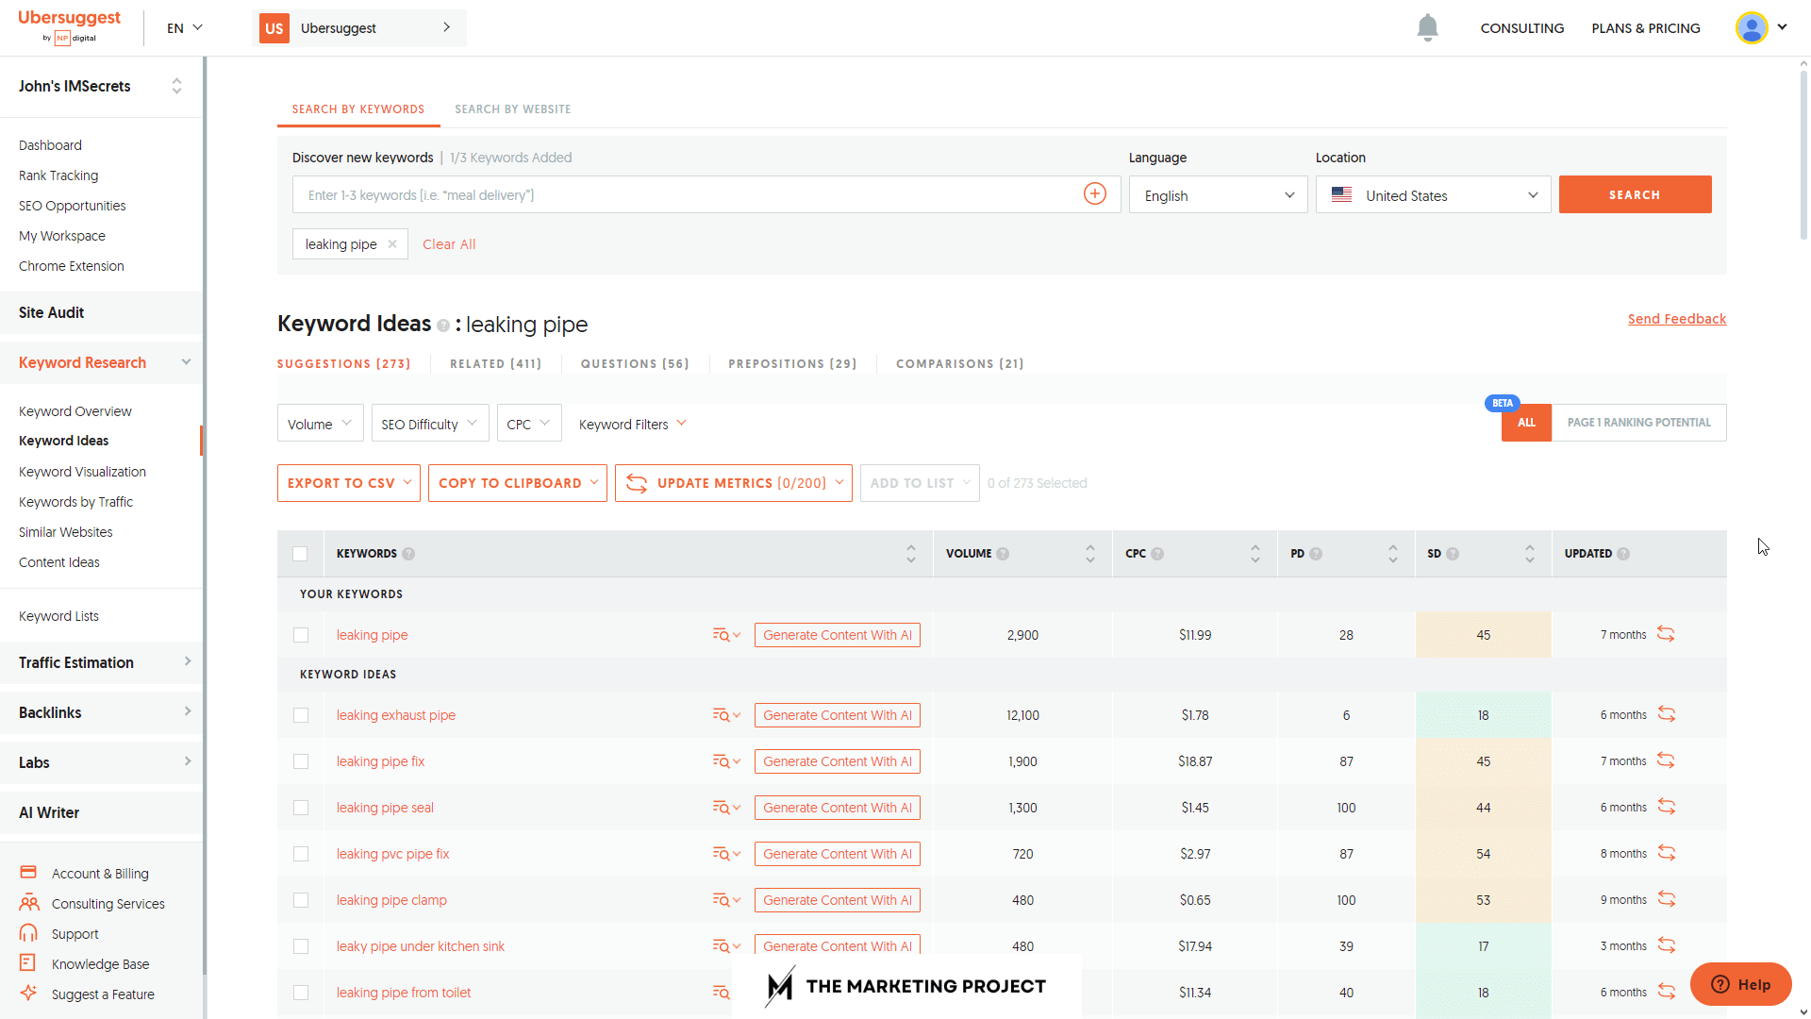Open the EN language selector

coord(185,28)
